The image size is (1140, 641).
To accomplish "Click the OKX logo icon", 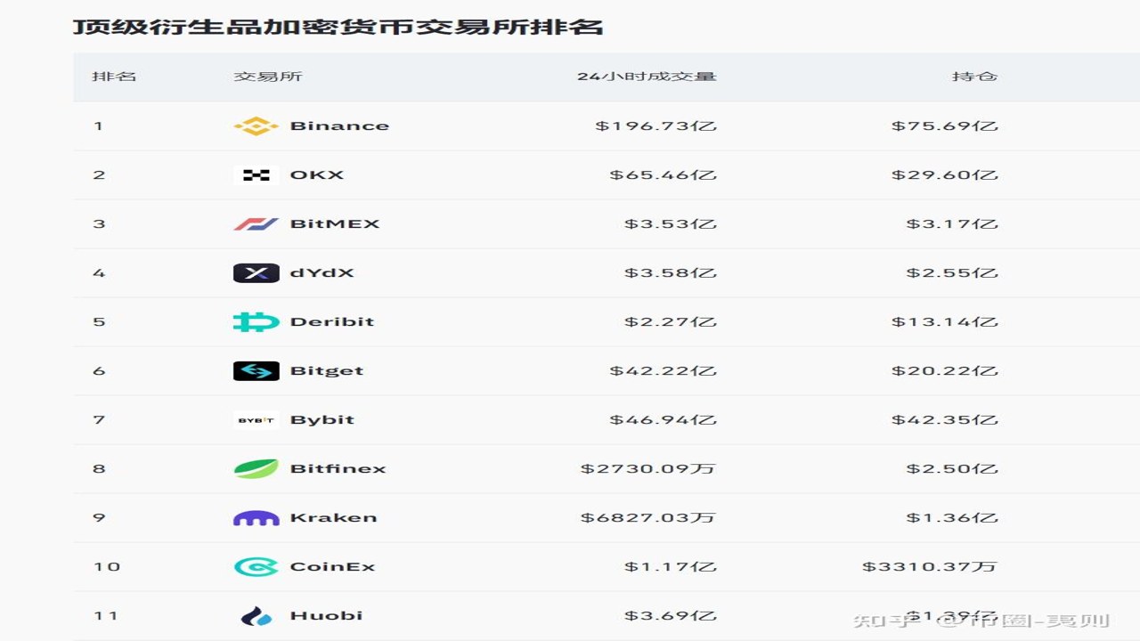I will pyautogui.click(x=256, y=175).
